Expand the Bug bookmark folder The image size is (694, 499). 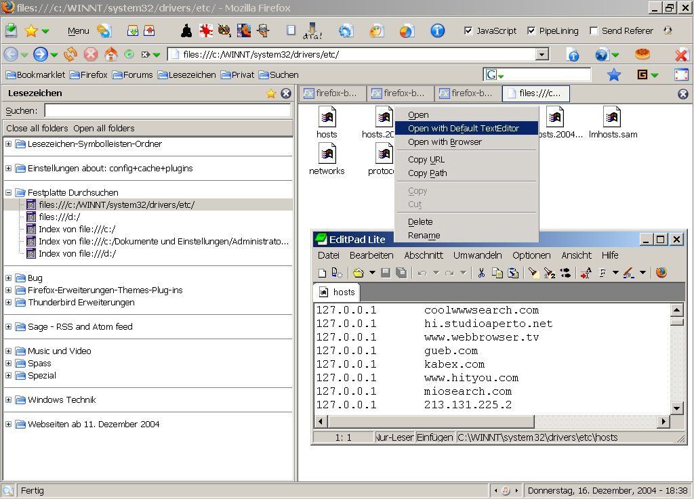coord(8,278)
